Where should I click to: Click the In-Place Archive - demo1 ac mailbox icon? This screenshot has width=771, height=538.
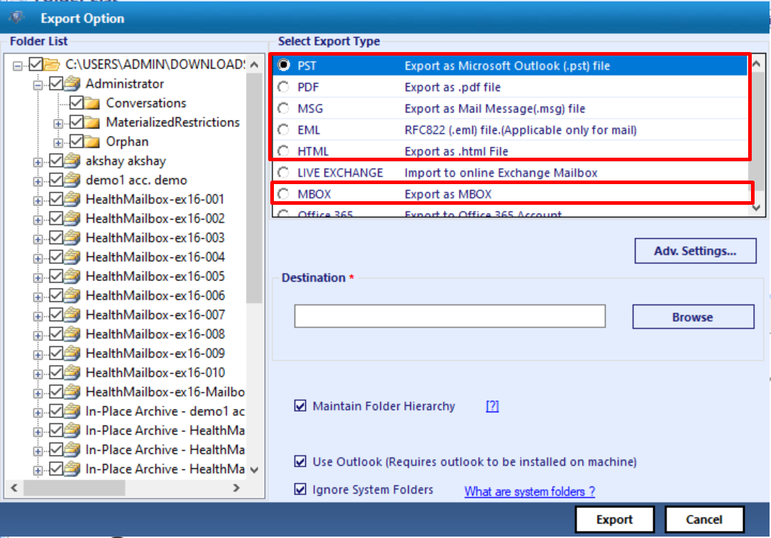click(72, 411)
